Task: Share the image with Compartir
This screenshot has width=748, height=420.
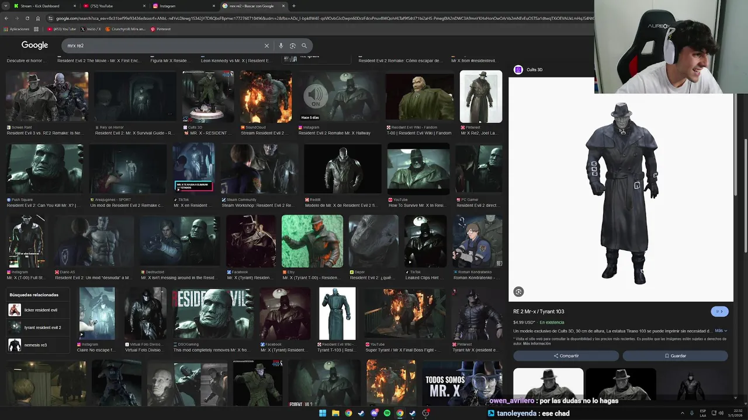Action: 566,356
